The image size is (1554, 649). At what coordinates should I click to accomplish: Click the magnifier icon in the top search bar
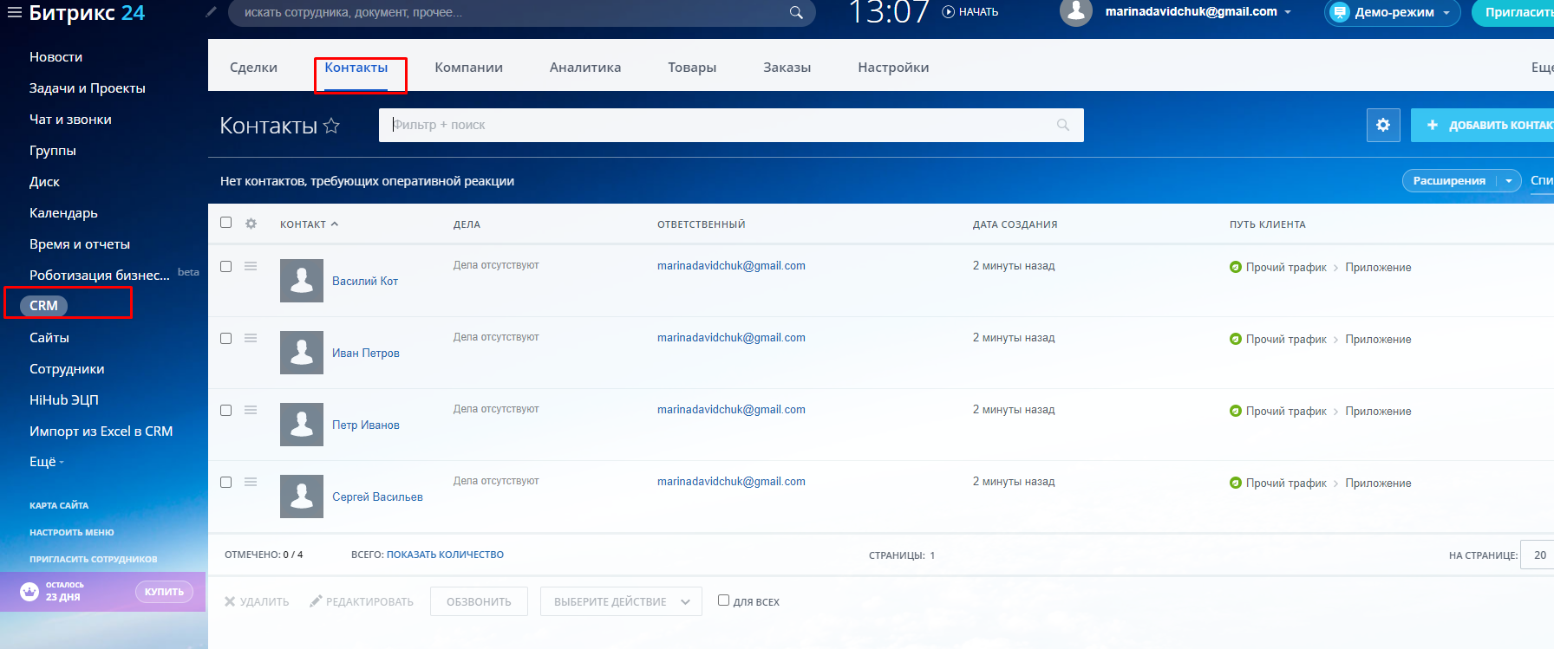(795, 13)
